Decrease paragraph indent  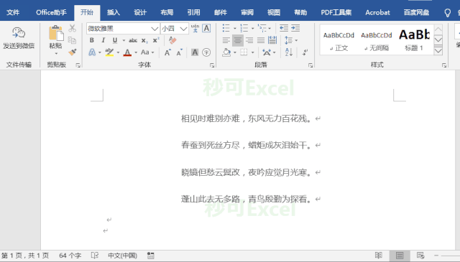click(x=284, y=28)
